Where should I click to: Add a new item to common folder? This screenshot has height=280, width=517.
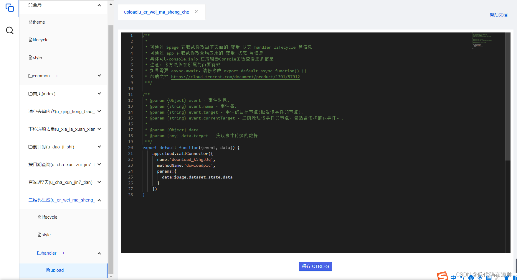pos(57,76)
